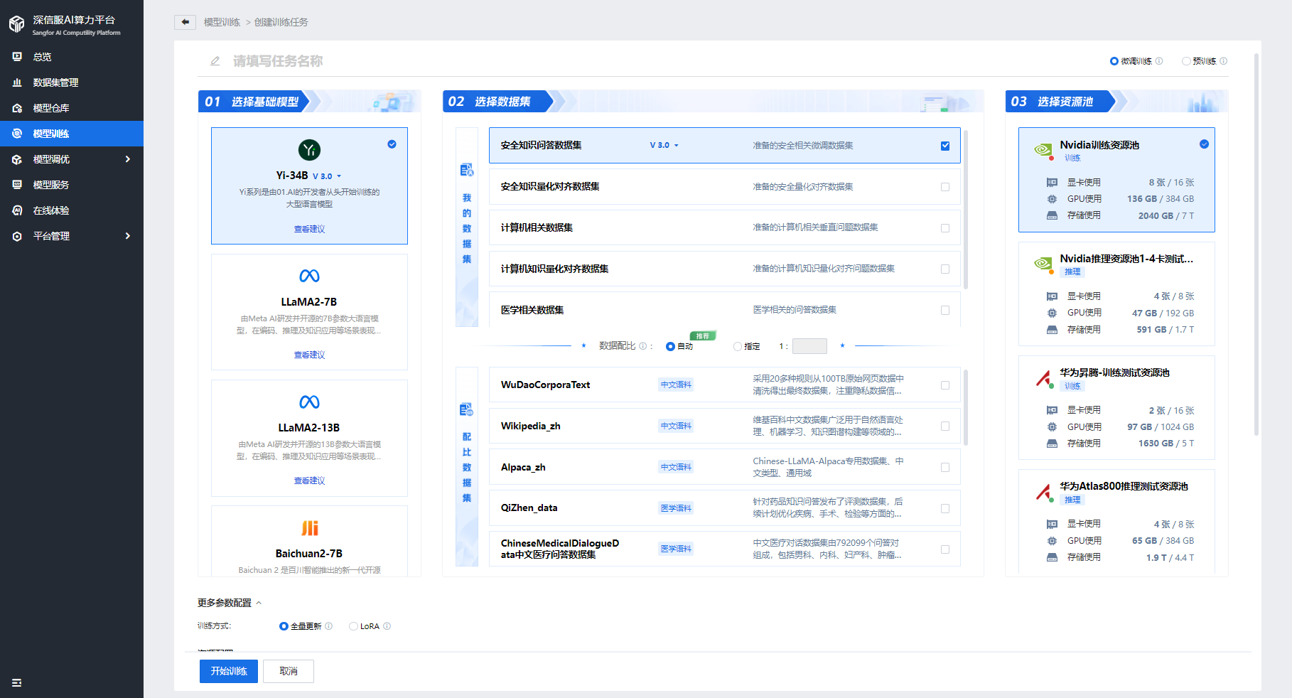The image size is (1292, 698).
Task: Click the 我的数据集 list scrollbar
Action: point(966,210)
